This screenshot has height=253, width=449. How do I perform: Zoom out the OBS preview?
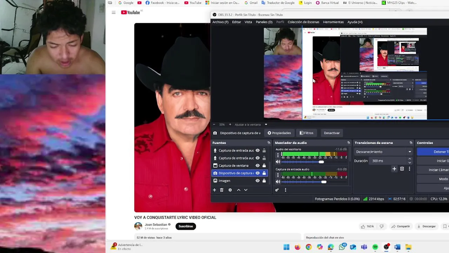click(214, 124)
